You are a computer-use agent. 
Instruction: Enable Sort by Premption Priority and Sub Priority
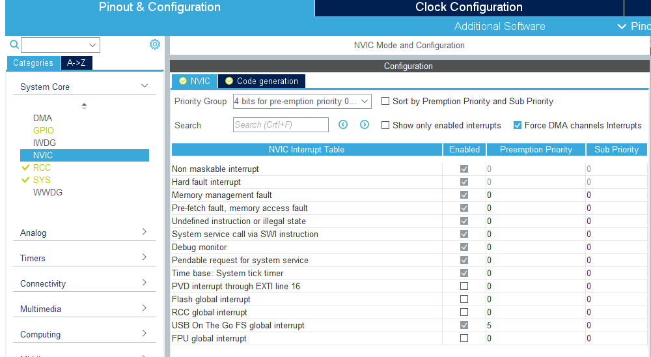pos(385,101)
